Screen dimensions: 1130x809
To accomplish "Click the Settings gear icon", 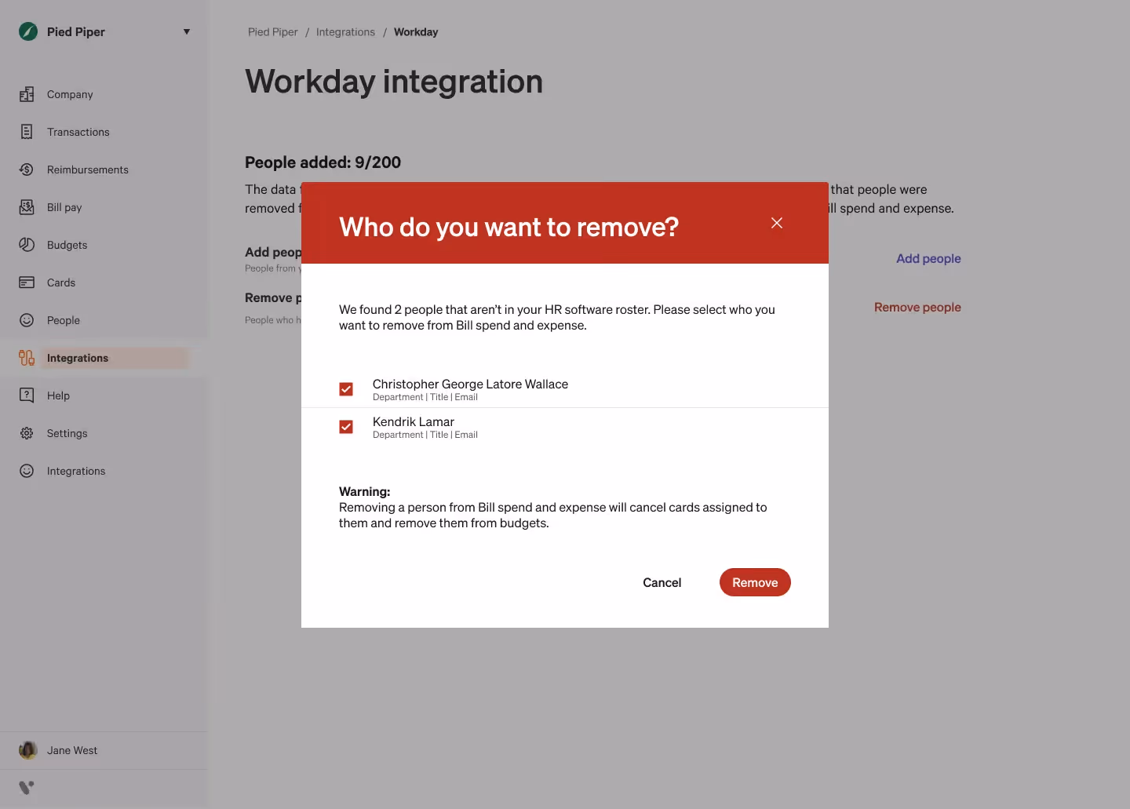I will point(27,433).
